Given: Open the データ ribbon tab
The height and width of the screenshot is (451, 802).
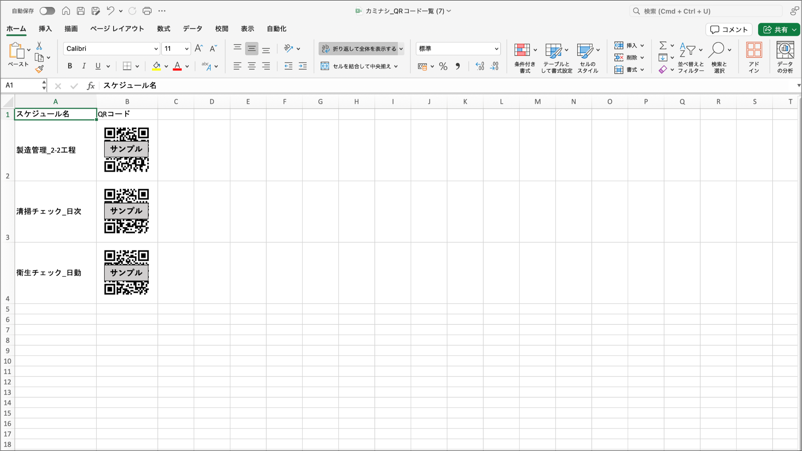Looking at the screenshot, I should coord(192,29).
